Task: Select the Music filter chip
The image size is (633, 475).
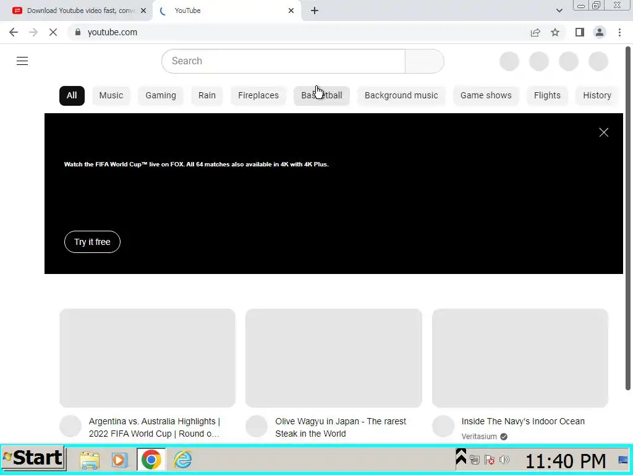Action: (x=111, y=96)
